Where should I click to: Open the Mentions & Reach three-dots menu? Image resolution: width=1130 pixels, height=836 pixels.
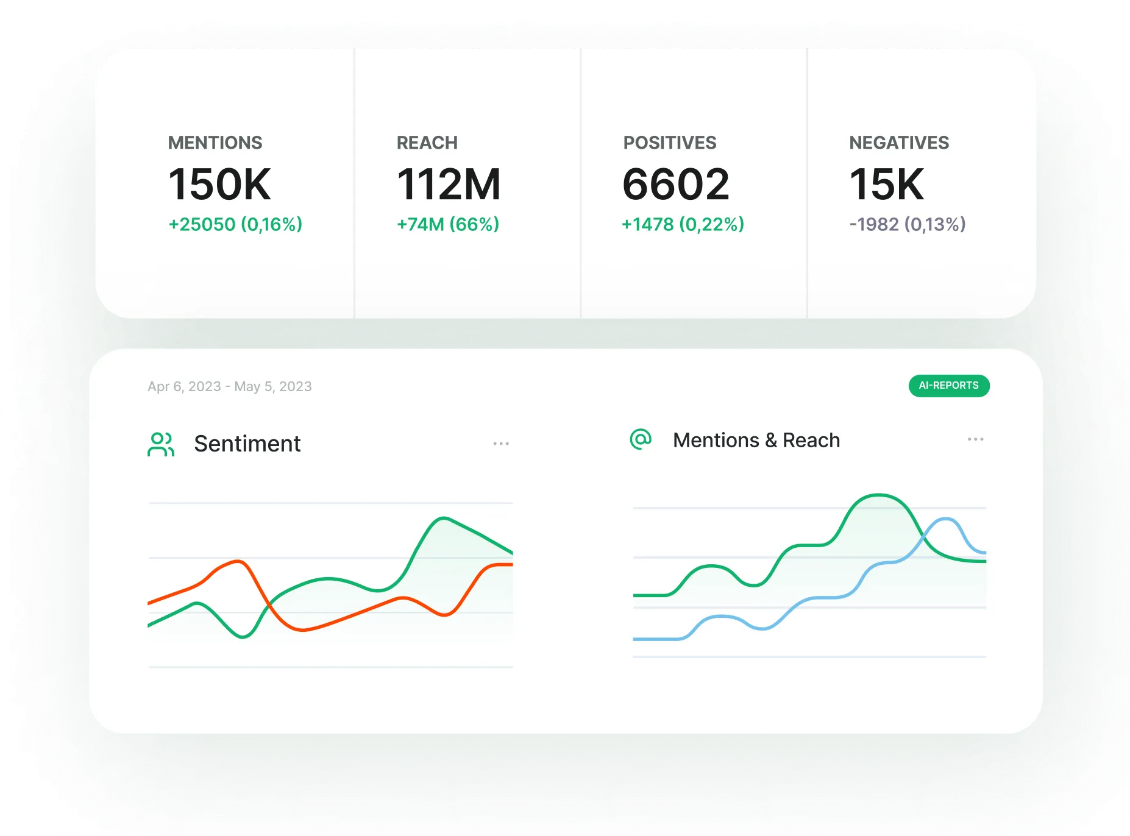pyautogui.click(x=975, y=439)
